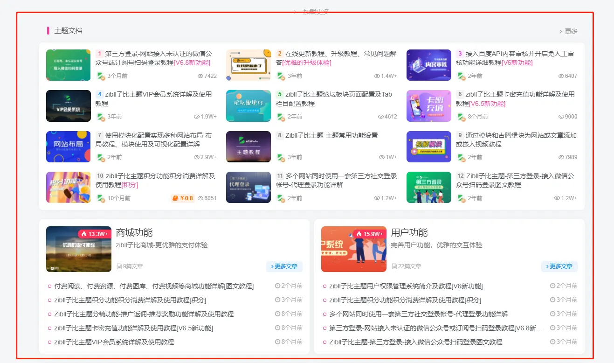The width and height of the screenshot is (614, 363).
Task: Click 更多文章 under 用户功能
Action: [559, 266]
